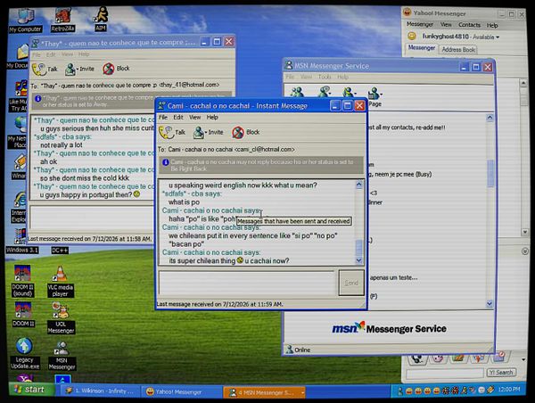This screenshot has height=403, width=535.
Task: Open AIM desktop icon
Action: point(101,20)
